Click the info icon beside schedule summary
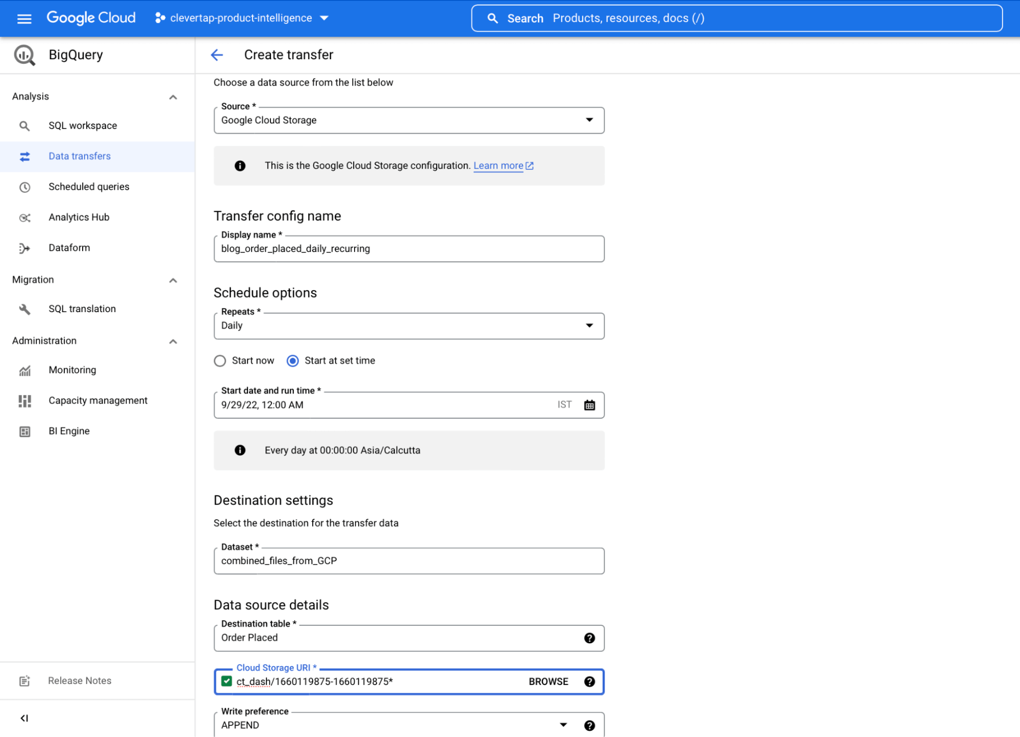The height and width of the screenshot is (737, 1020). pos(240,450)
